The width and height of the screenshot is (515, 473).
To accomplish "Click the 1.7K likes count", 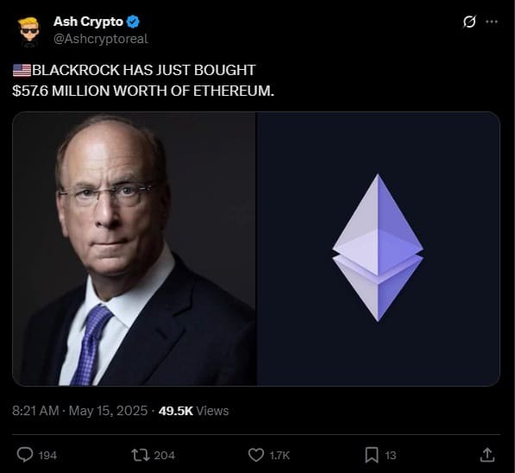I will pos(279,456).
